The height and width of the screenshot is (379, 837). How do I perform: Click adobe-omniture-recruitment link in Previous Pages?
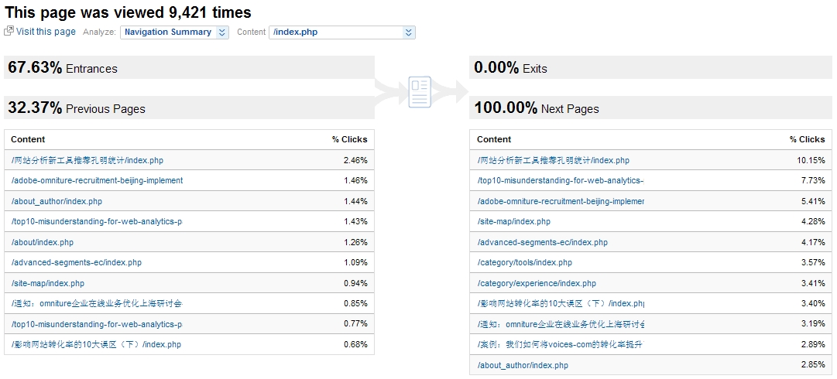tap(97, 180)
